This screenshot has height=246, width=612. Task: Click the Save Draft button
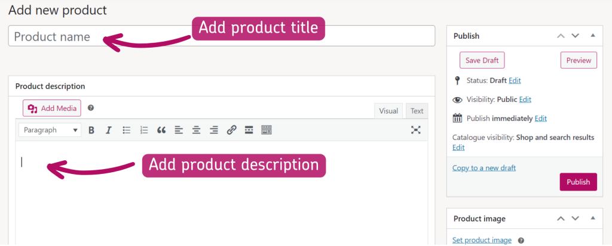pyautogui.click(x=482, y=60)
